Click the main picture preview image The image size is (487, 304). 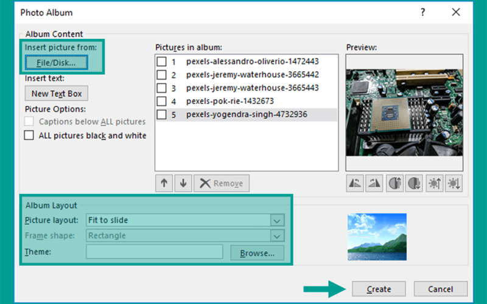404,112
